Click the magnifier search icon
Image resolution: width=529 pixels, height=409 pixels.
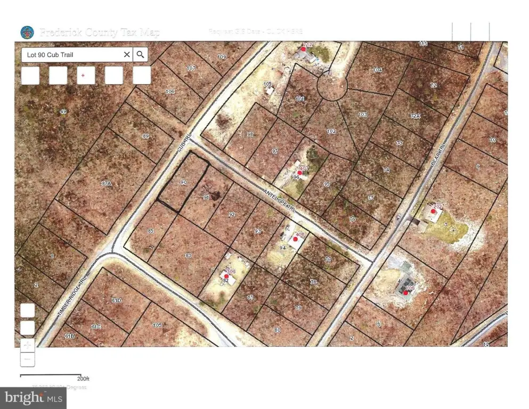click(x=140, y=54)
